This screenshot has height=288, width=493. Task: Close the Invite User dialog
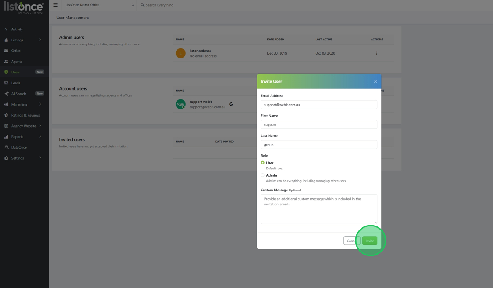click(x=375, y=81)
